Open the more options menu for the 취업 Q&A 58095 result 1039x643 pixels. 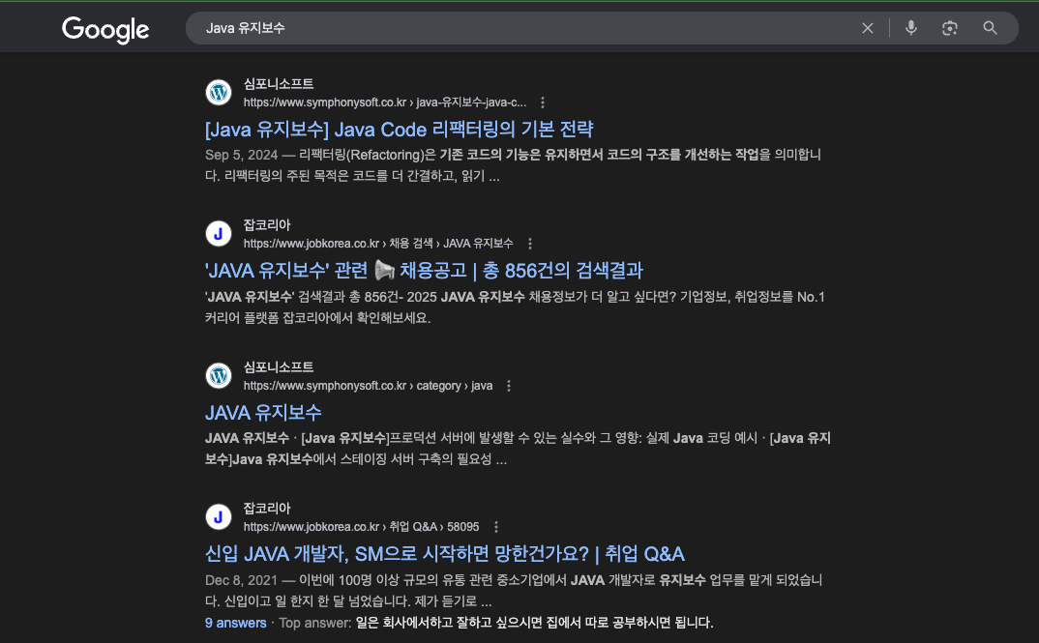pos(496,527)
